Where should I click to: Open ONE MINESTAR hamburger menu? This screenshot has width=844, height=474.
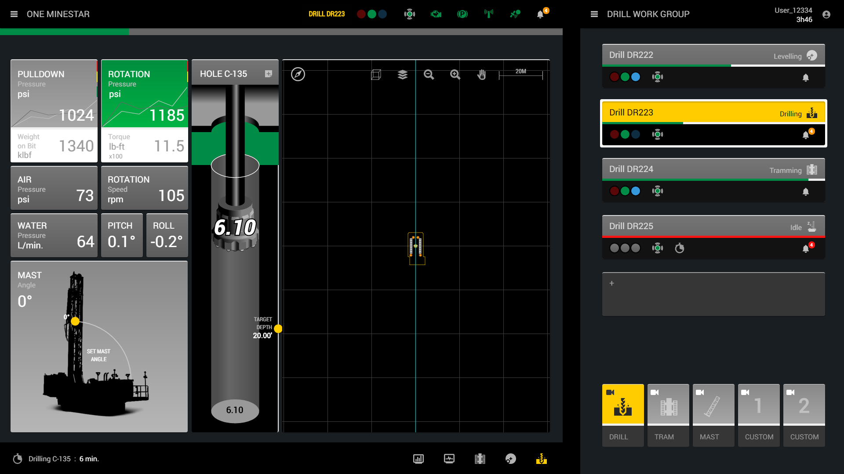pyautogui.click(x=14, y=14)
